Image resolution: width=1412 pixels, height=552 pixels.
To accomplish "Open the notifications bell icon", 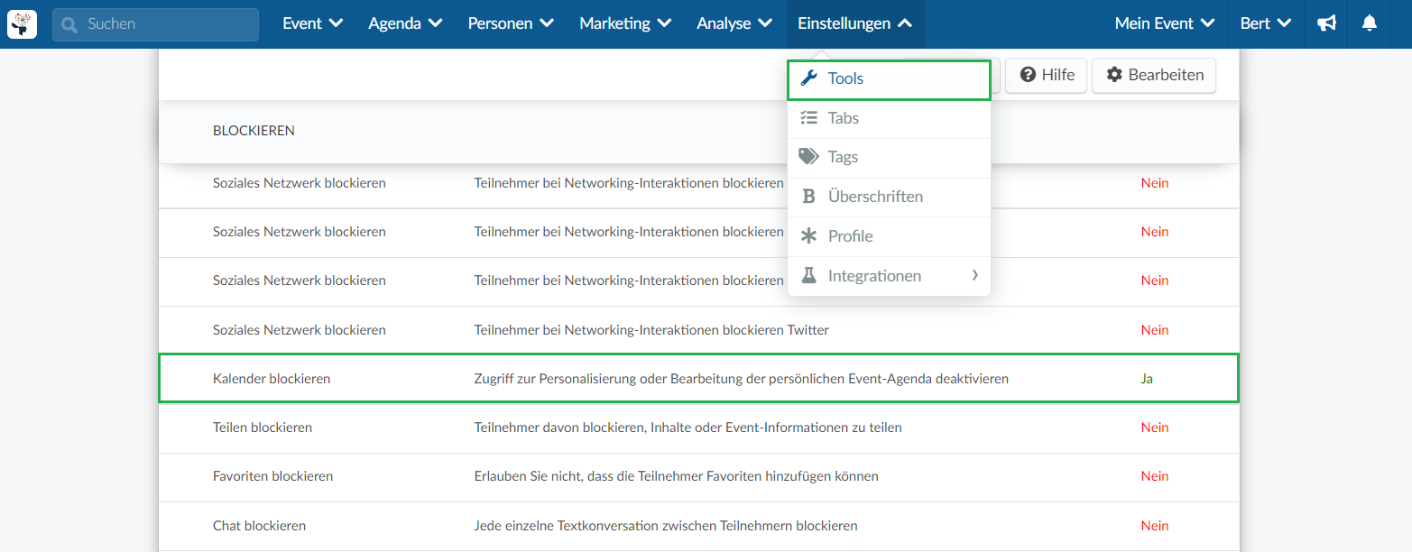I will (x=1370, y=24).
